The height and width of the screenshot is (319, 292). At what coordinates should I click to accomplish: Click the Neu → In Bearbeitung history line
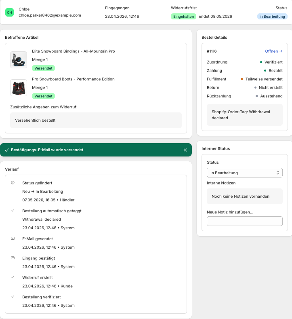pos(43,192)
